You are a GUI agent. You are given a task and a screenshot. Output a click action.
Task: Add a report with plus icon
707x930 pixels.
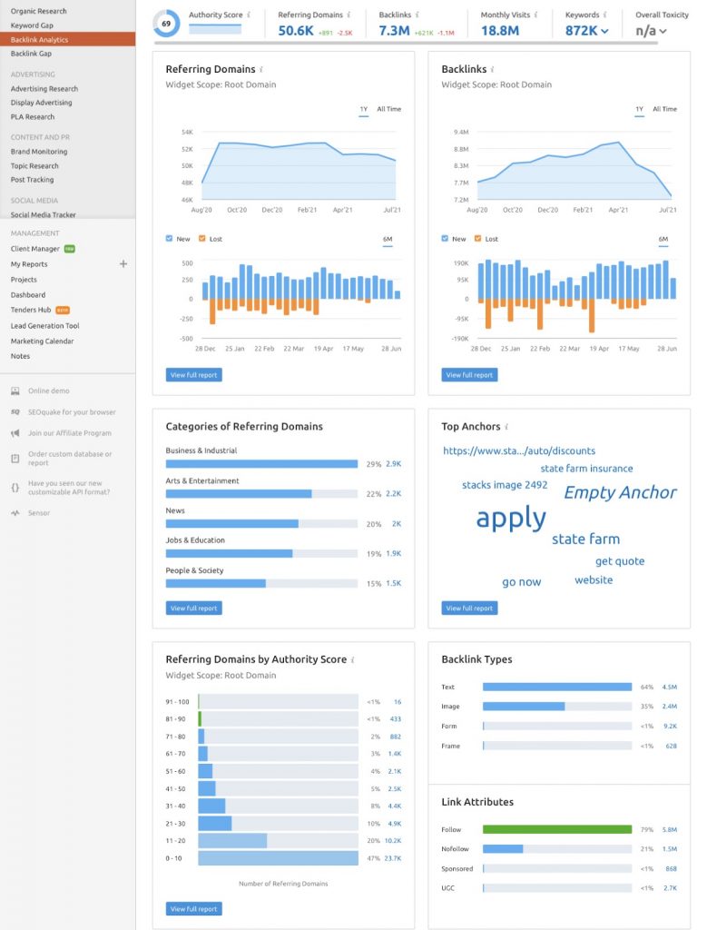123,264
